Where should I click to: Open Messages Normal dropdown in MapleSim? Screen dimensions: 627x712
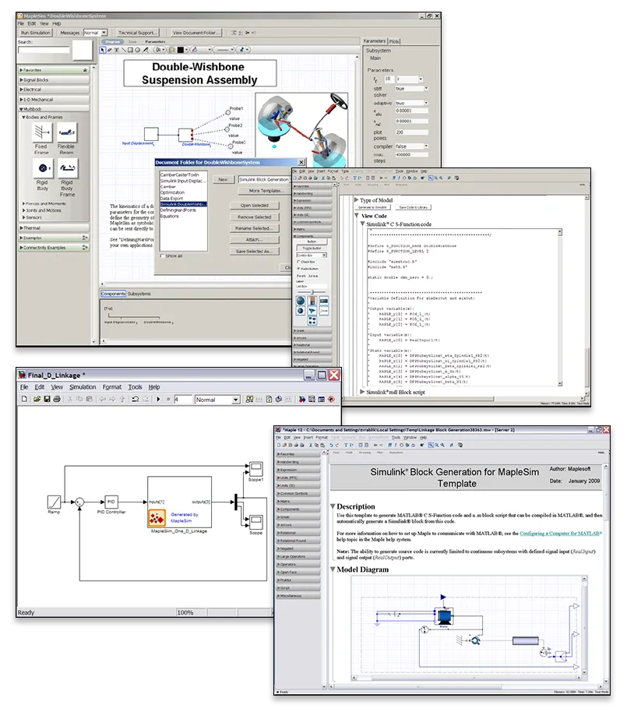(95, 33)
